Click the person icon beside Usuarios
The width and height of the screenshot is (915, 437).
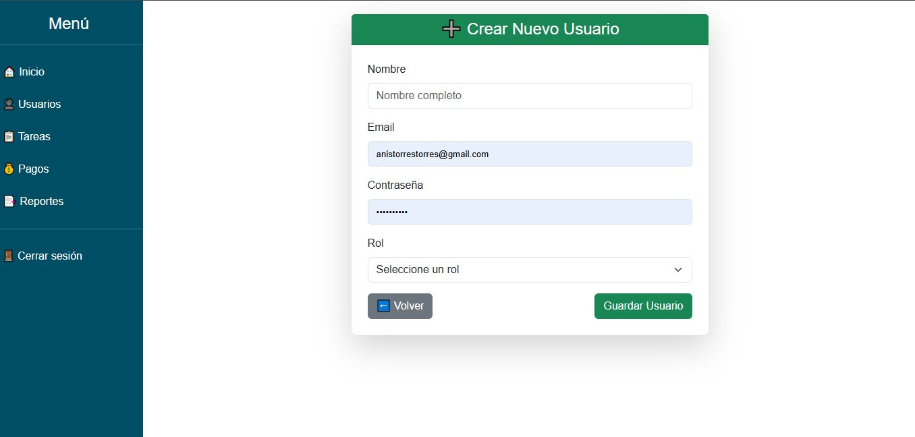(x=9, y=105)
